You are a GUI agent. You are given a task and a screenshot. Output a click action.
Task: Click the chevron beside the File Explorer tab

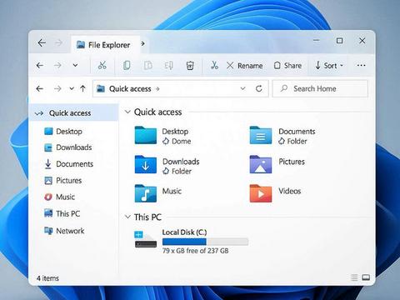142,43
